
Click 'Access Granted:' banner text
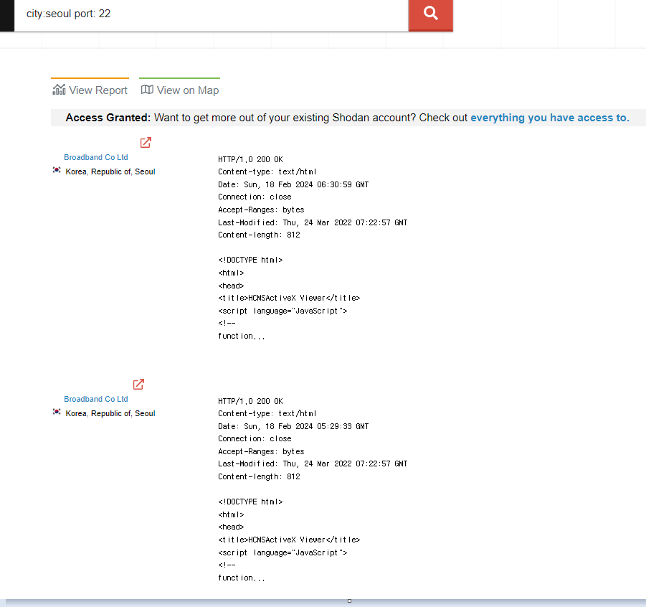coord(108,118)
